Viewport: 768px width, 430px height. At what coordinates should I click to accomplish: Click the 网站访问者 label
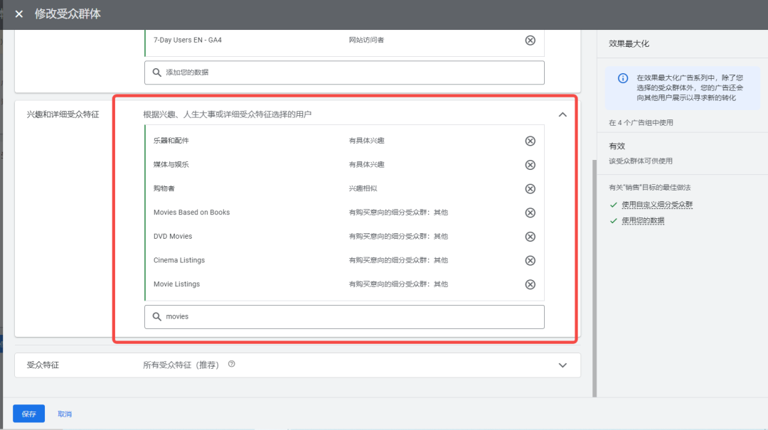pyautogui.click(x=366, y=41)
